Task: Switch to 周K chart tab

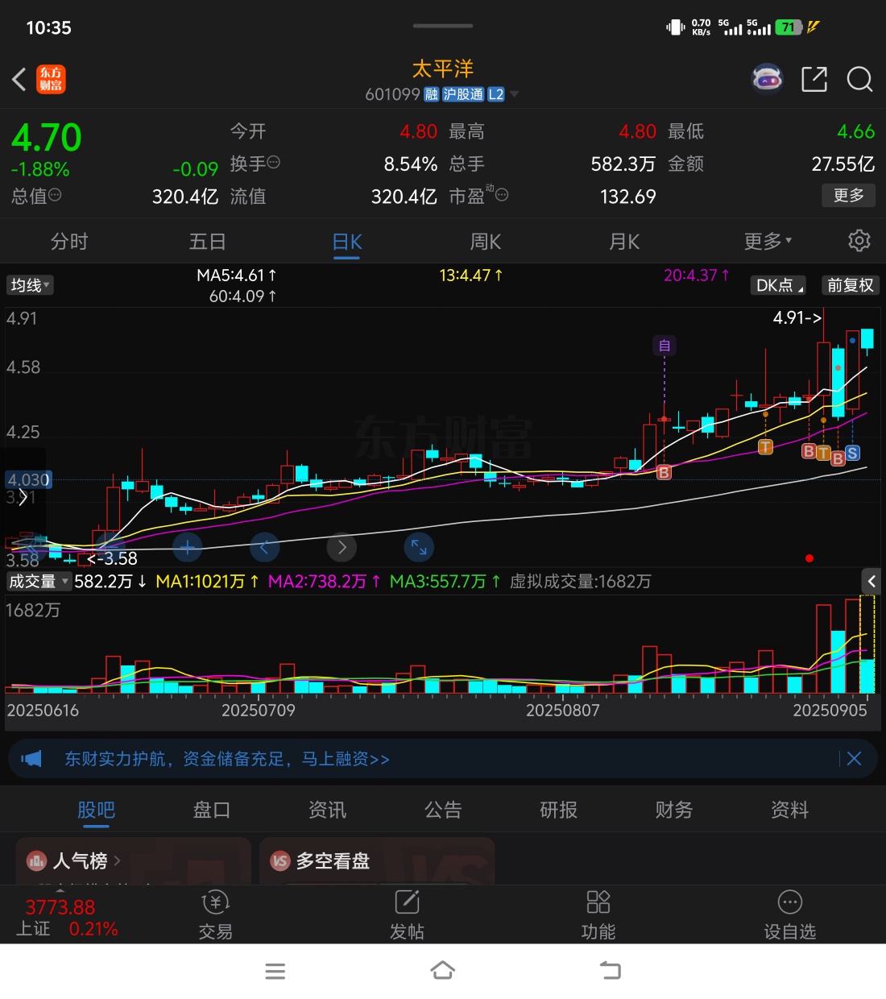Action: coord(486,241)
